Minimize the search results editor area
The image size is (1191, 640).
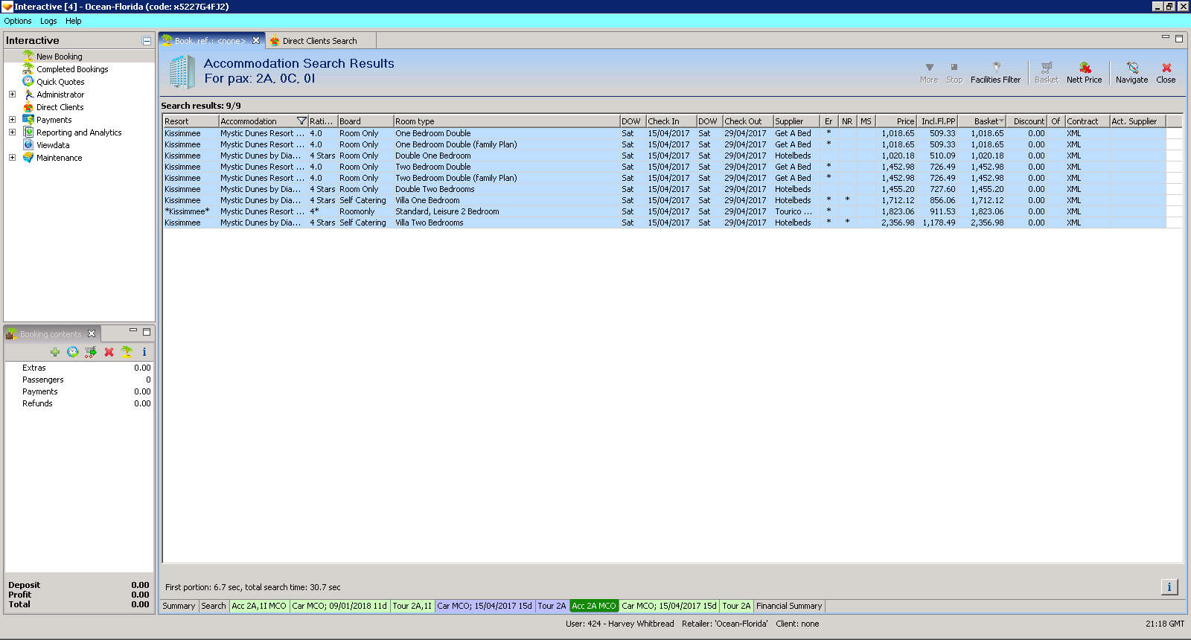1166,37
